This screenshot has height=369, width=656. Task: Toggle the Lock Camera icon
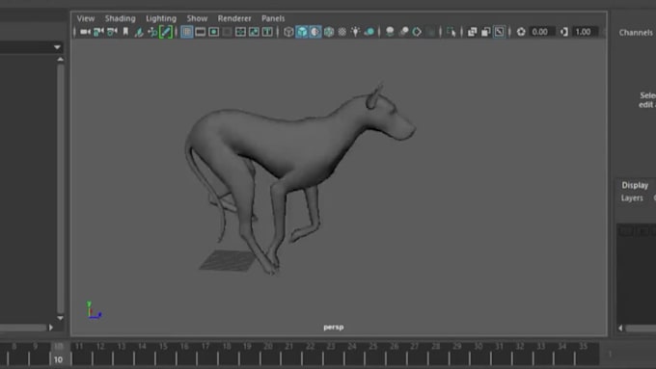[x=98, y=32]
